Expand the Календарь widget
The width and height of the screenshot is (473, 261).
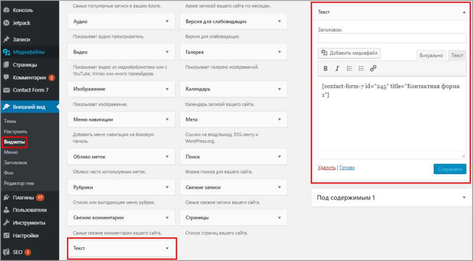click(x=279, y=89)
